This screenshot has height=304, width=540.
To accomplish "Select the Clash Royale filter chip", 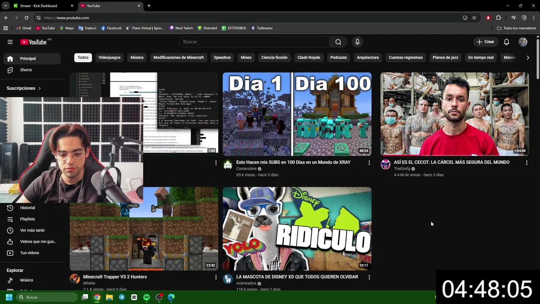I will pyautogui.click(x=309, y=57).
